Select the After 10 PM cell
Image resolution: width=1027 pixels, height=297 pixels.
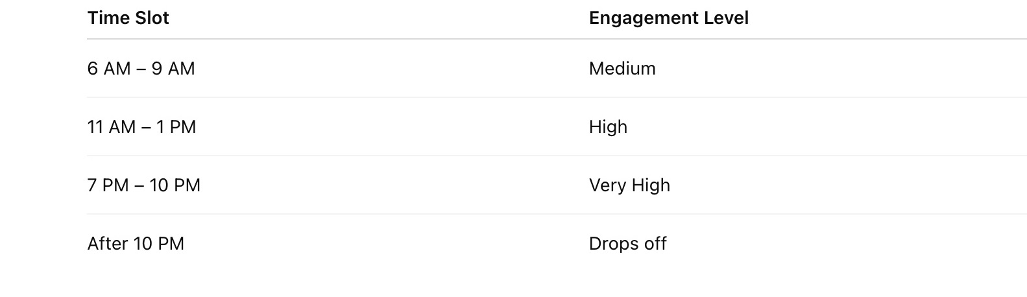click(136, 244)
